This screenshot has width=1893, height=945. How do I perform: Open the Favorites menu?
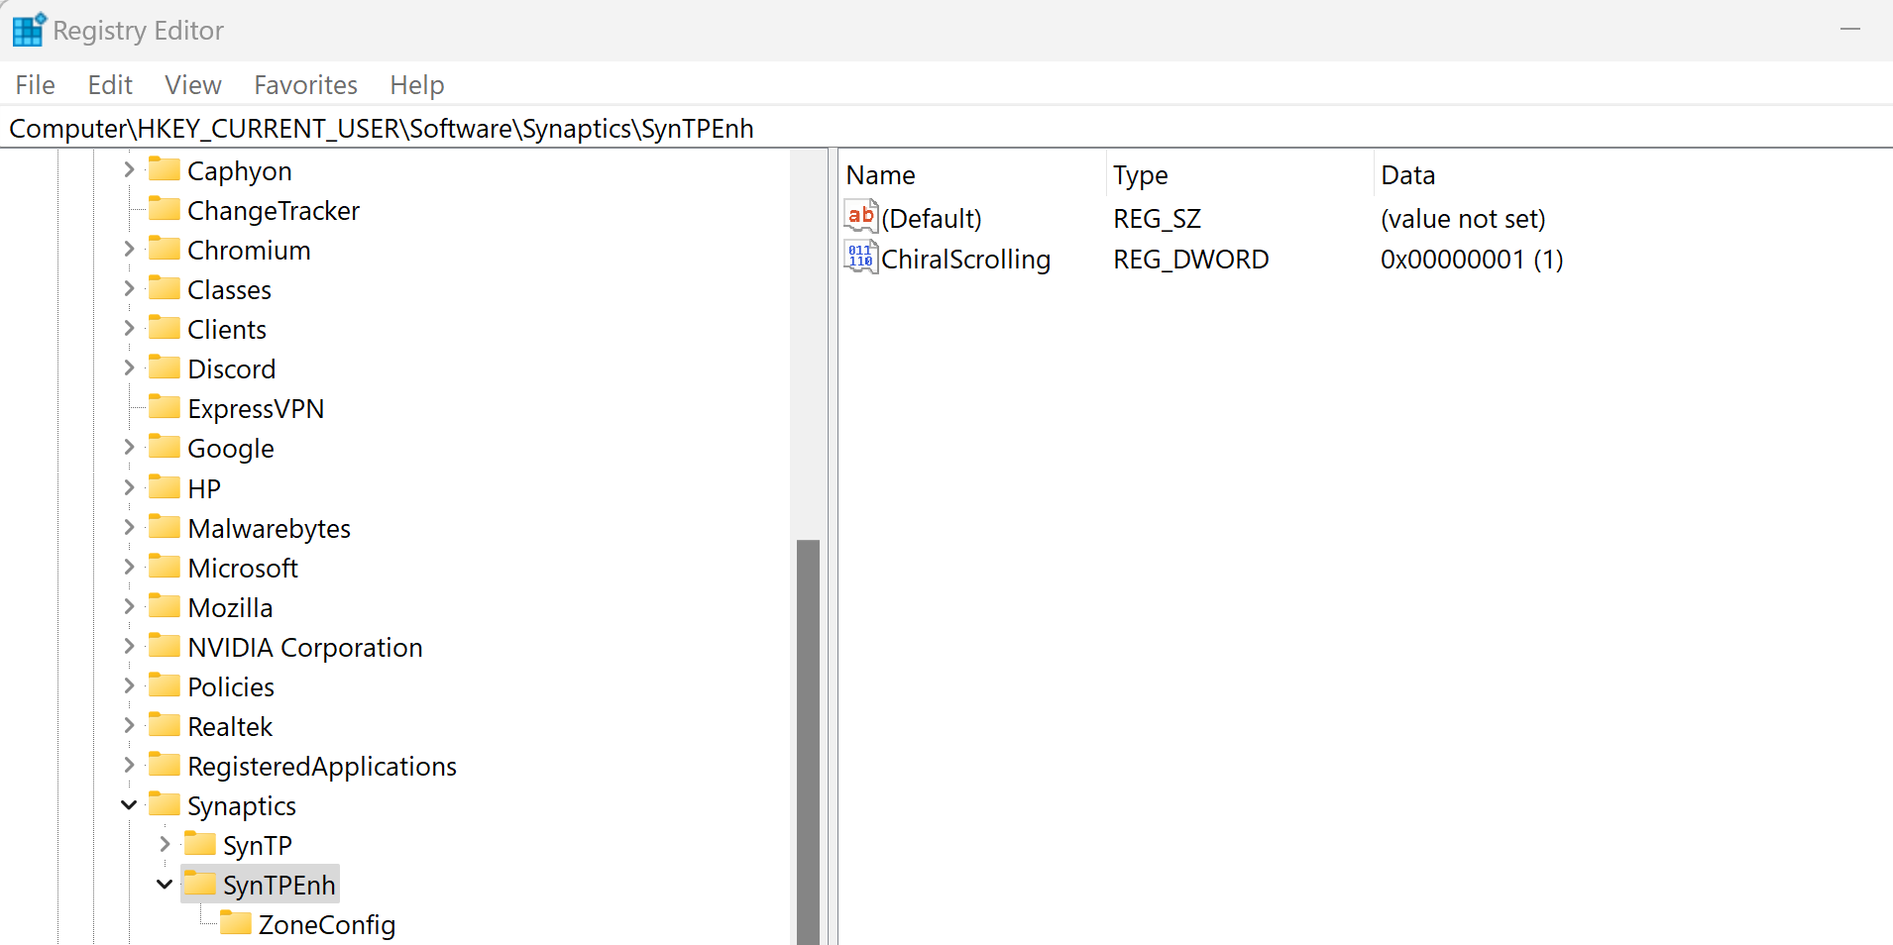304,85
